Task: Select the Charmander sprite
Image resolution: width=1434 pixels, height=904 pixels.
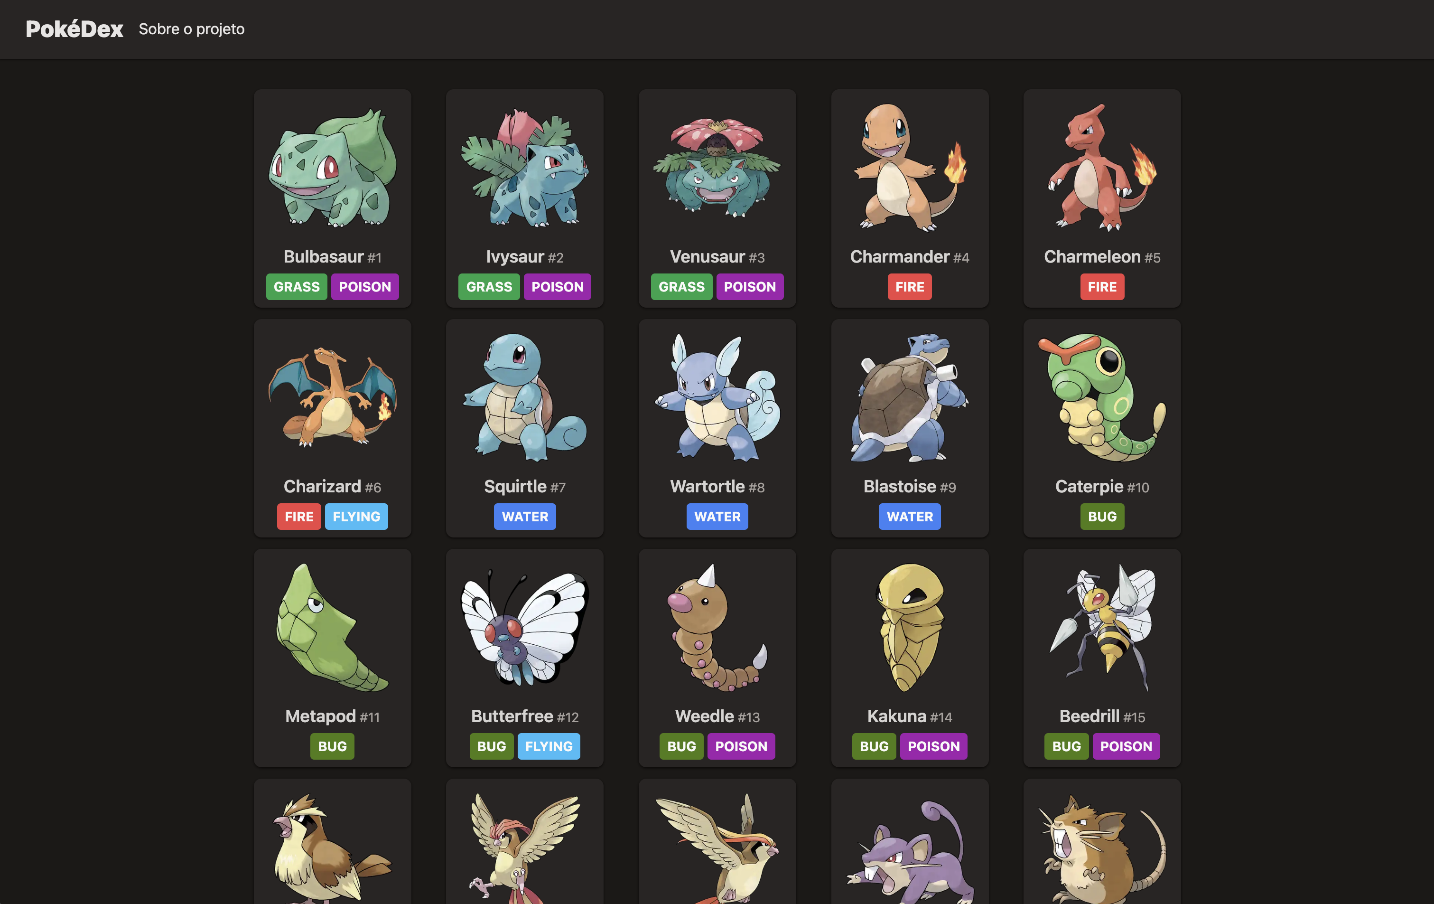Action: point(909,167)
